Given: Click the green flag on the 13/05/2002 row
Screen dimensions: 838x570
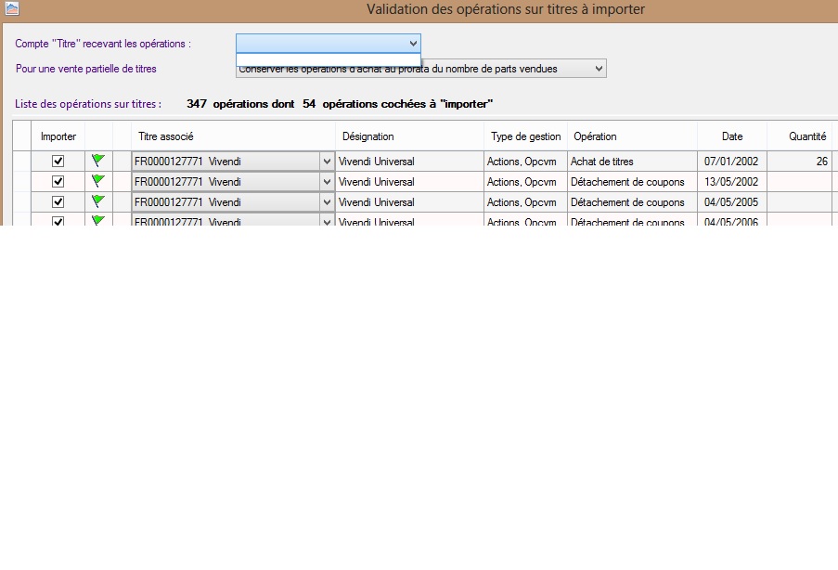Looking at the screenshot, I should (x=98, y=181).
